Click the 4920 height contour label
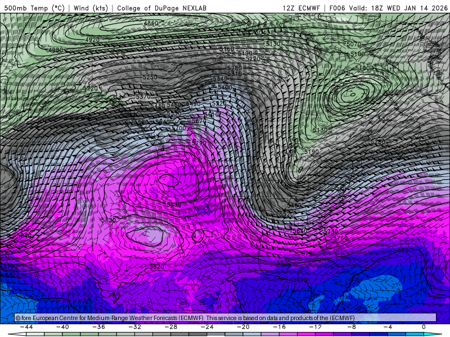The image size is (450, 337). pyautogui.click(x=92, y=40)
